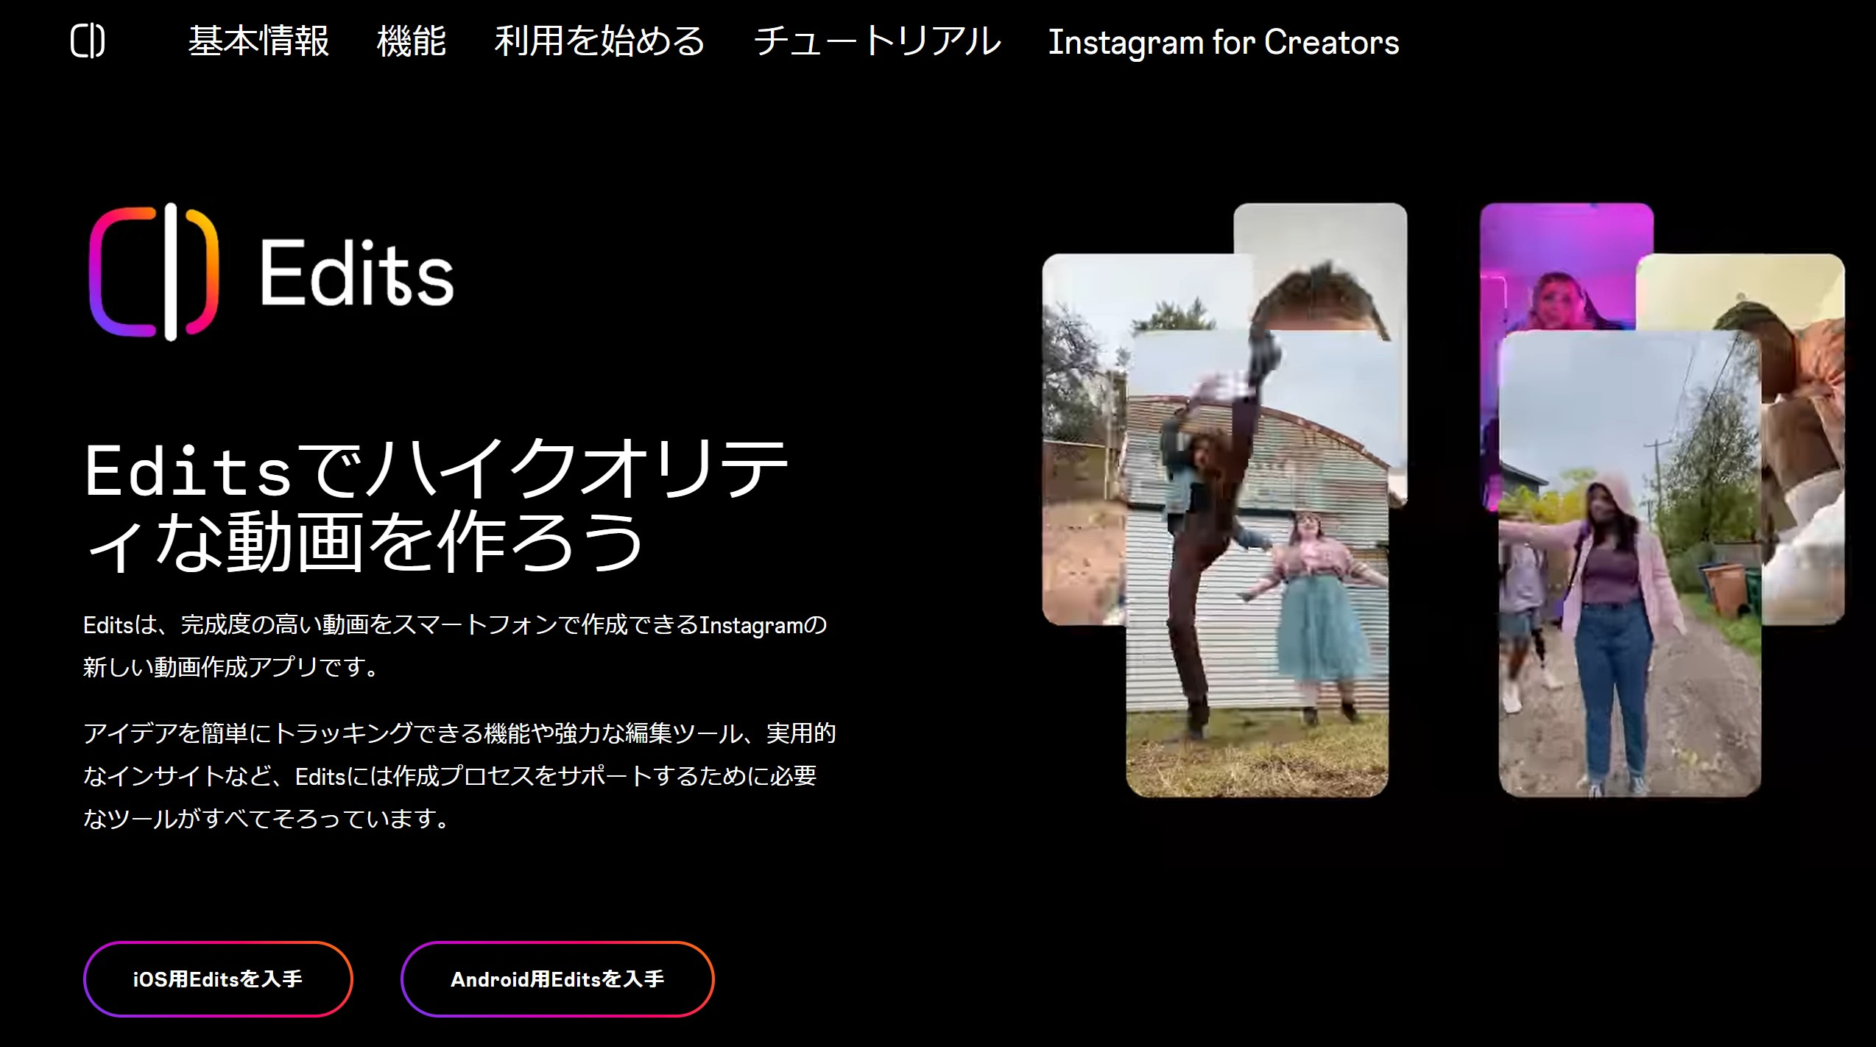Click the pink hoodie walking video thumbnail
The image size is (1876, 1047).
1629,563
